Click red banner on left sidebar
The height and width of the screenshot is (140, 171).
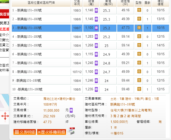click(x=5, y=14)
